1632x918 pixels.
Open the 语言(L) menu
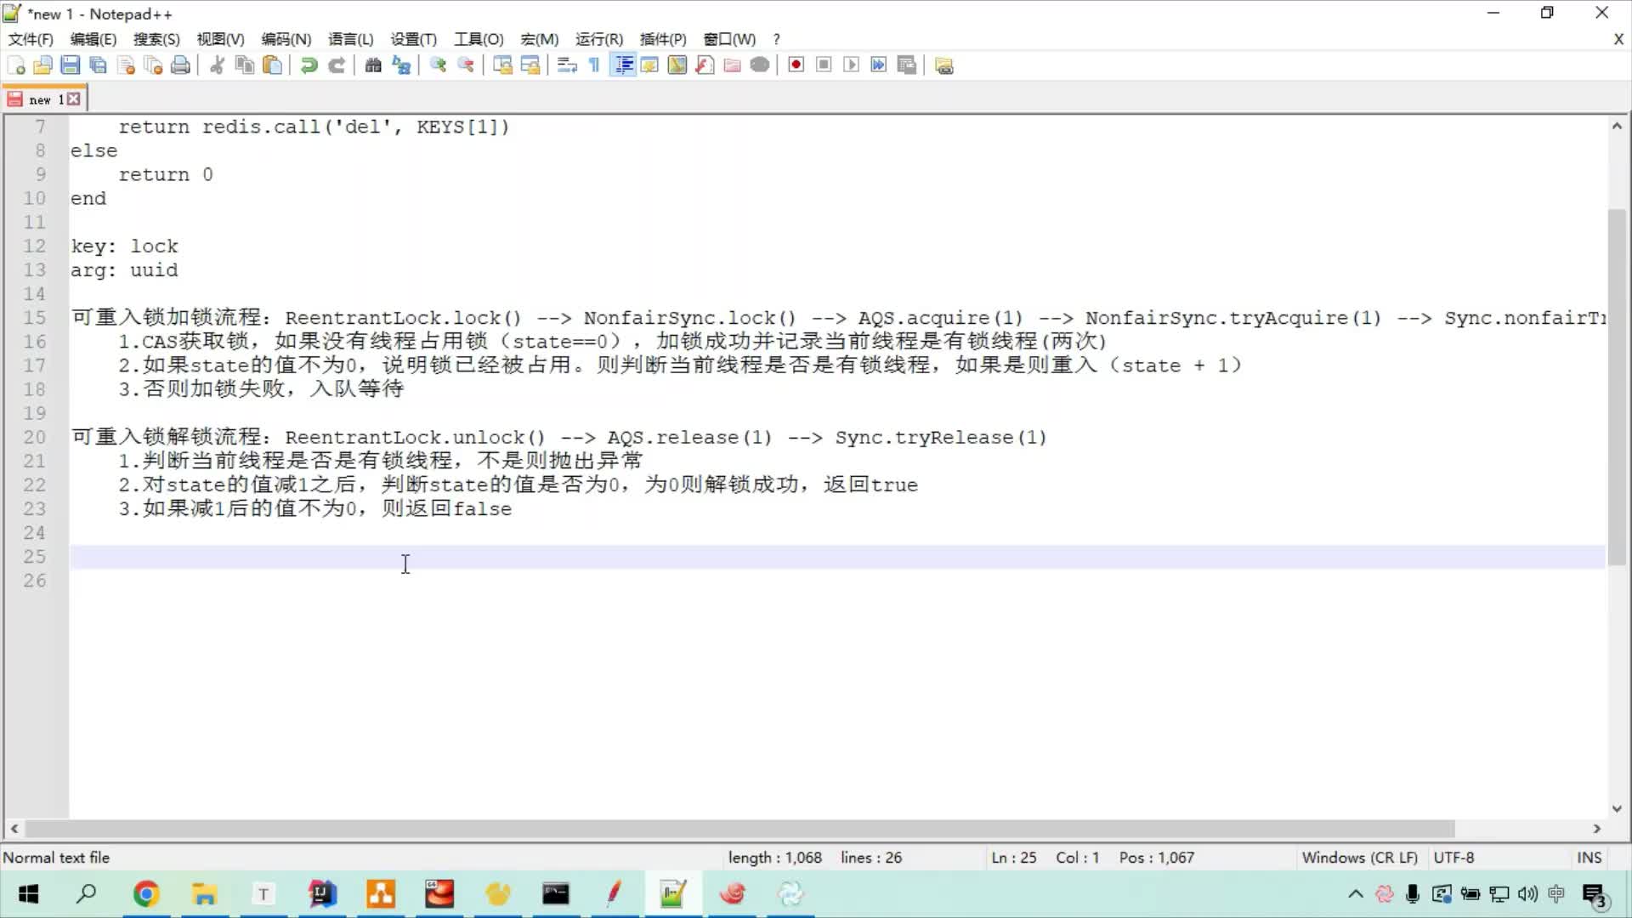pos(351,39)
